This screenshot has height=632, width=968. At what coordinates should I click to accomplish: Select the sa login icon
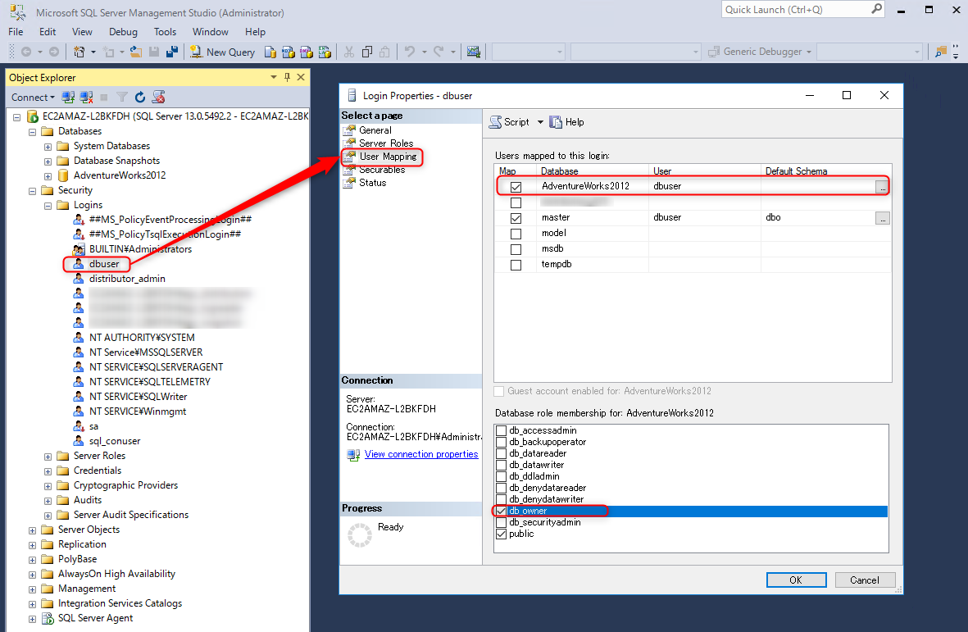(x=79, y=426)
